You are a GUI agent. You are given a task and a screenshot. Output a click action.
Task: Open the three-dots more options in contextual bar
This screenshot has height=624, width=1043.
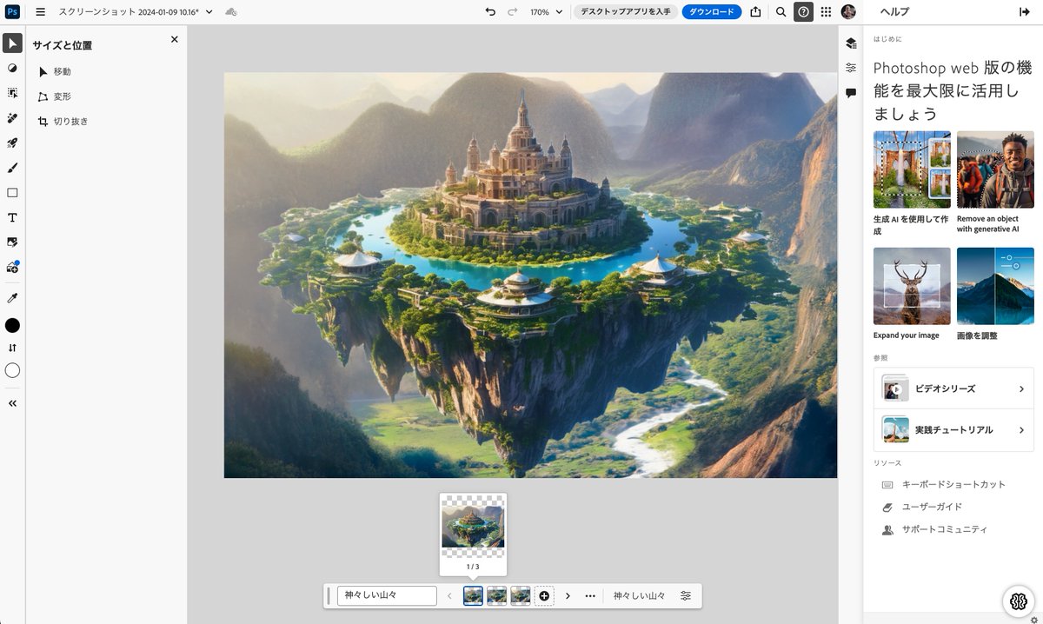590,596
